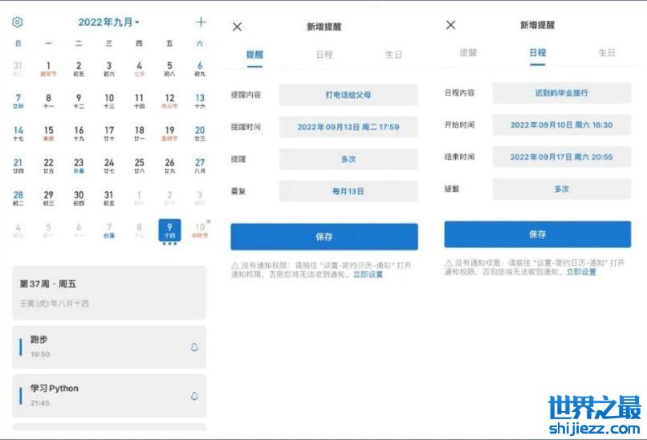The height and width of the screenshot is (440, 647).
Task: Select 提醒 tab in right panel
Action: [x=468, y=53]
